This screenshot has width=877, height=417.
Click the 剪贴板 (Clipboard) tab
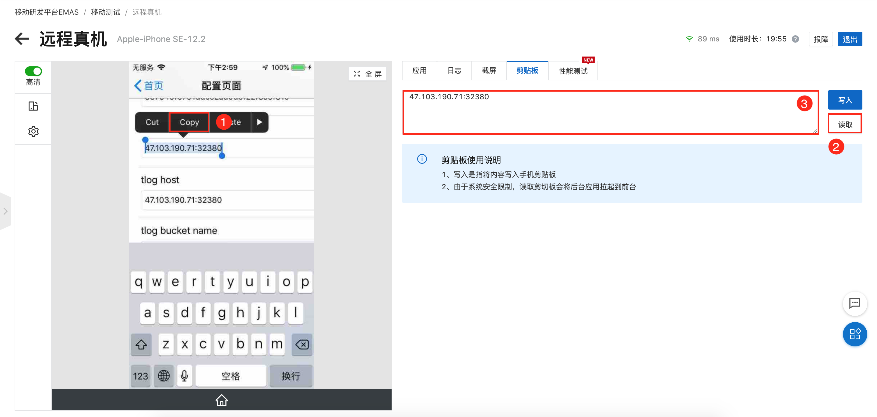[526, 70]
